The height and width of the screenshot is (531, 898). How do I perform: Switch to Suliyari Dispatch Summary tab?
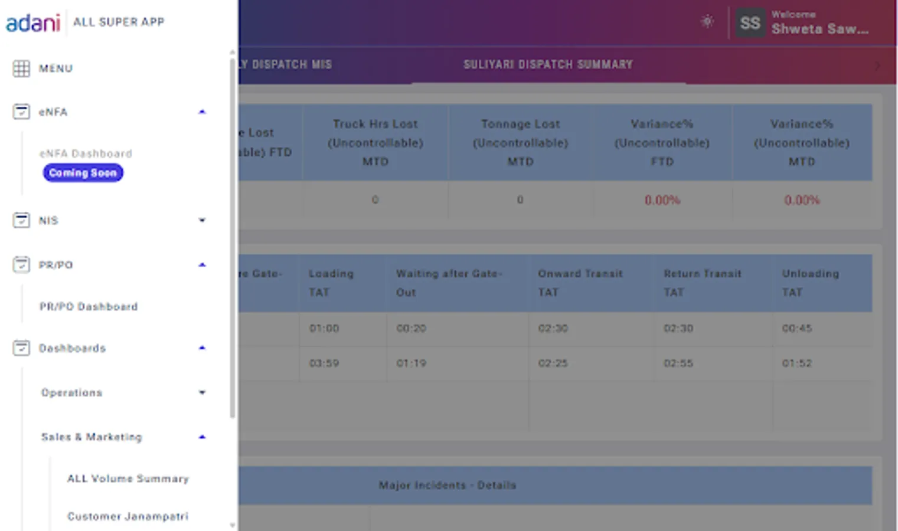[x=548, y=64]
